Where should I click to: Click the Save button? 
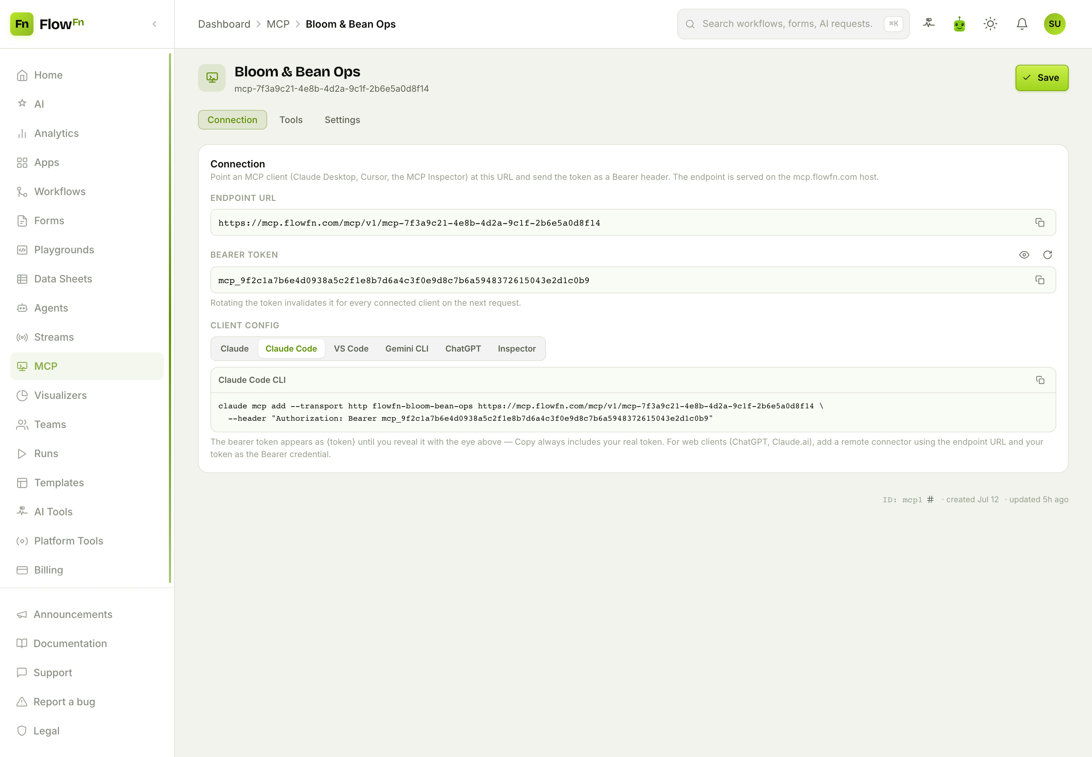pyautogui.click(x=1042, y=78)
